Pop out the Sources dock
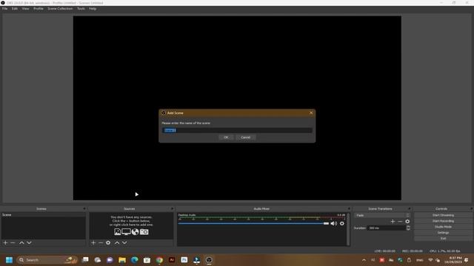The width and height of the screenshot is (474, 266). [172, 208]
